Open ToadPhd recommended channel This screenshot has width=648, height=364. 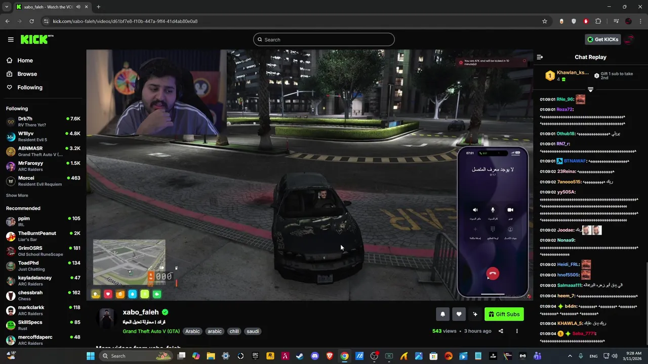click(x=43, y=266)
